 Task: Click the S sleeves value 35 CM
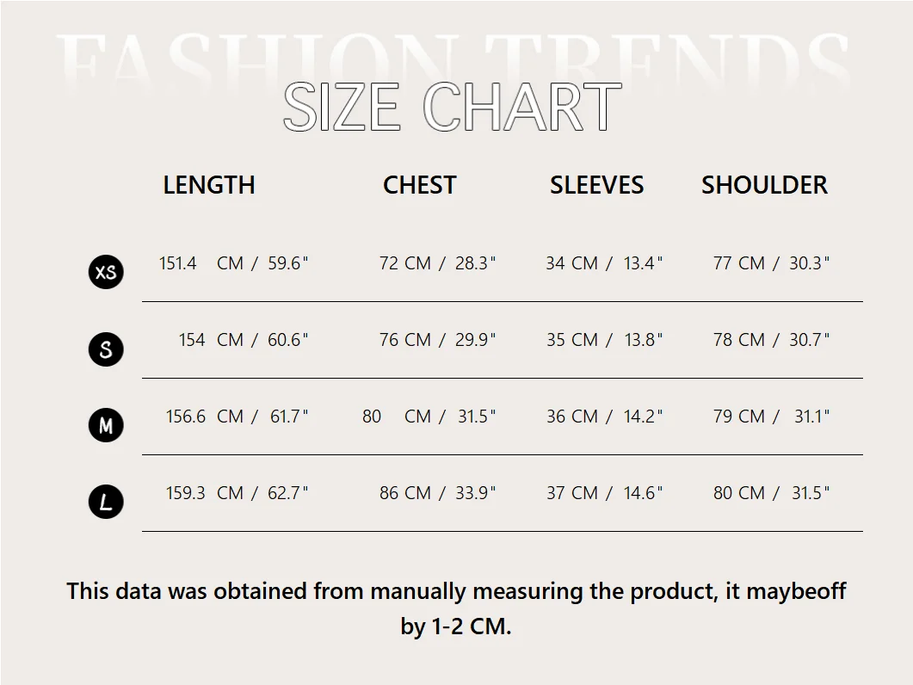tap(572, 340)
